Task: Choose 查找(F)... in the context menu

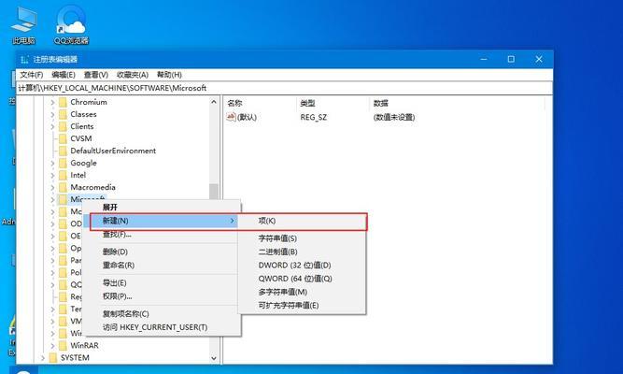Action: click(162, 235)
